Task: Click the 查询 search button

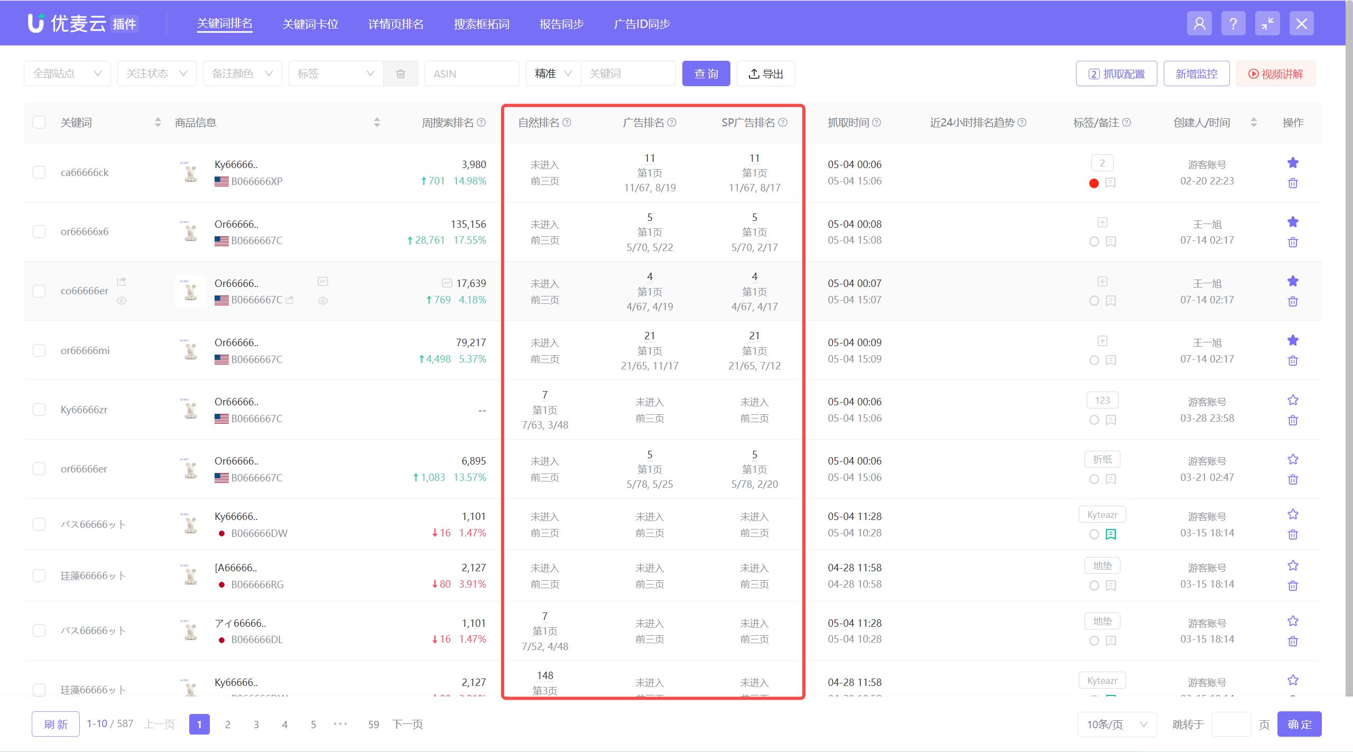Action: click(x=706, y=73)
